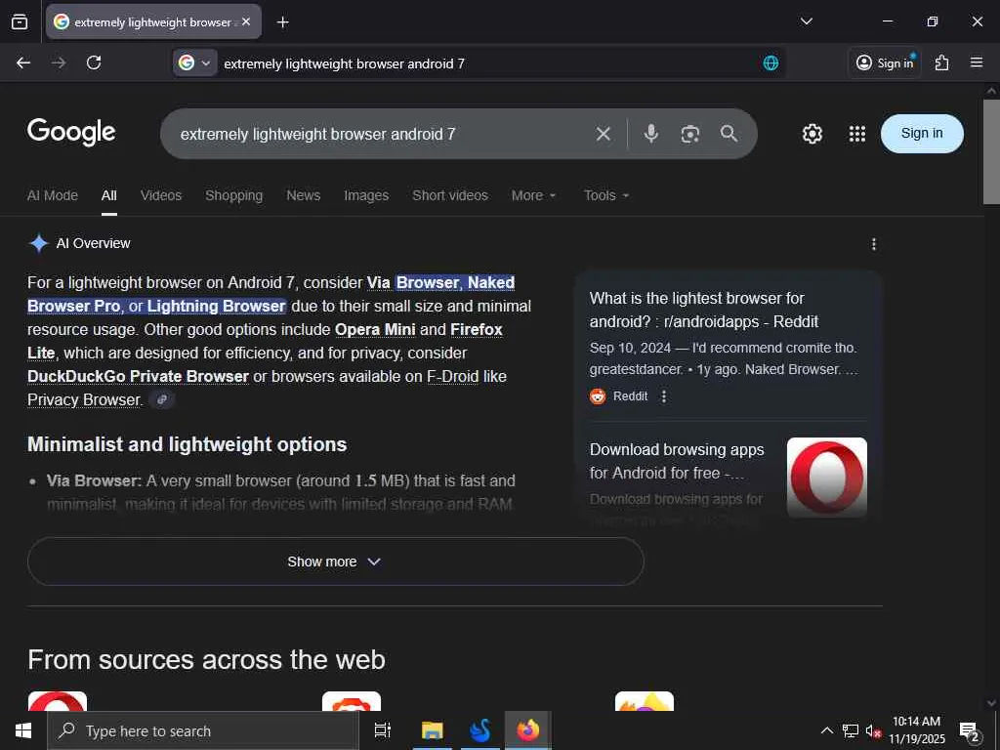
Task: Open Task View from taskbar
Action: click(383, 730)
